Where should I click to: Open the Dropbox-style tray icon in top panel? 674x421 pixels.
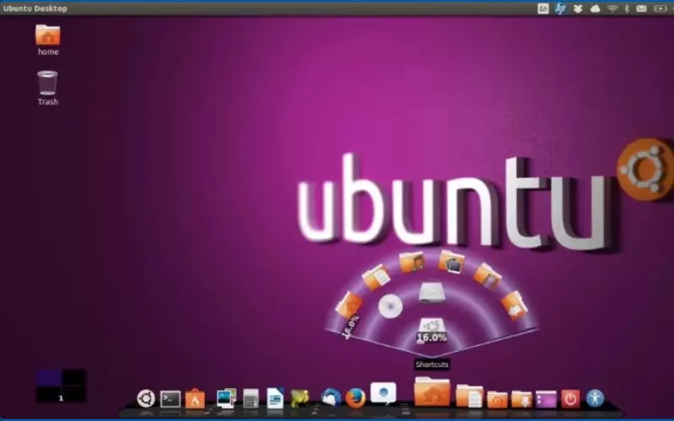click(578, 8)
